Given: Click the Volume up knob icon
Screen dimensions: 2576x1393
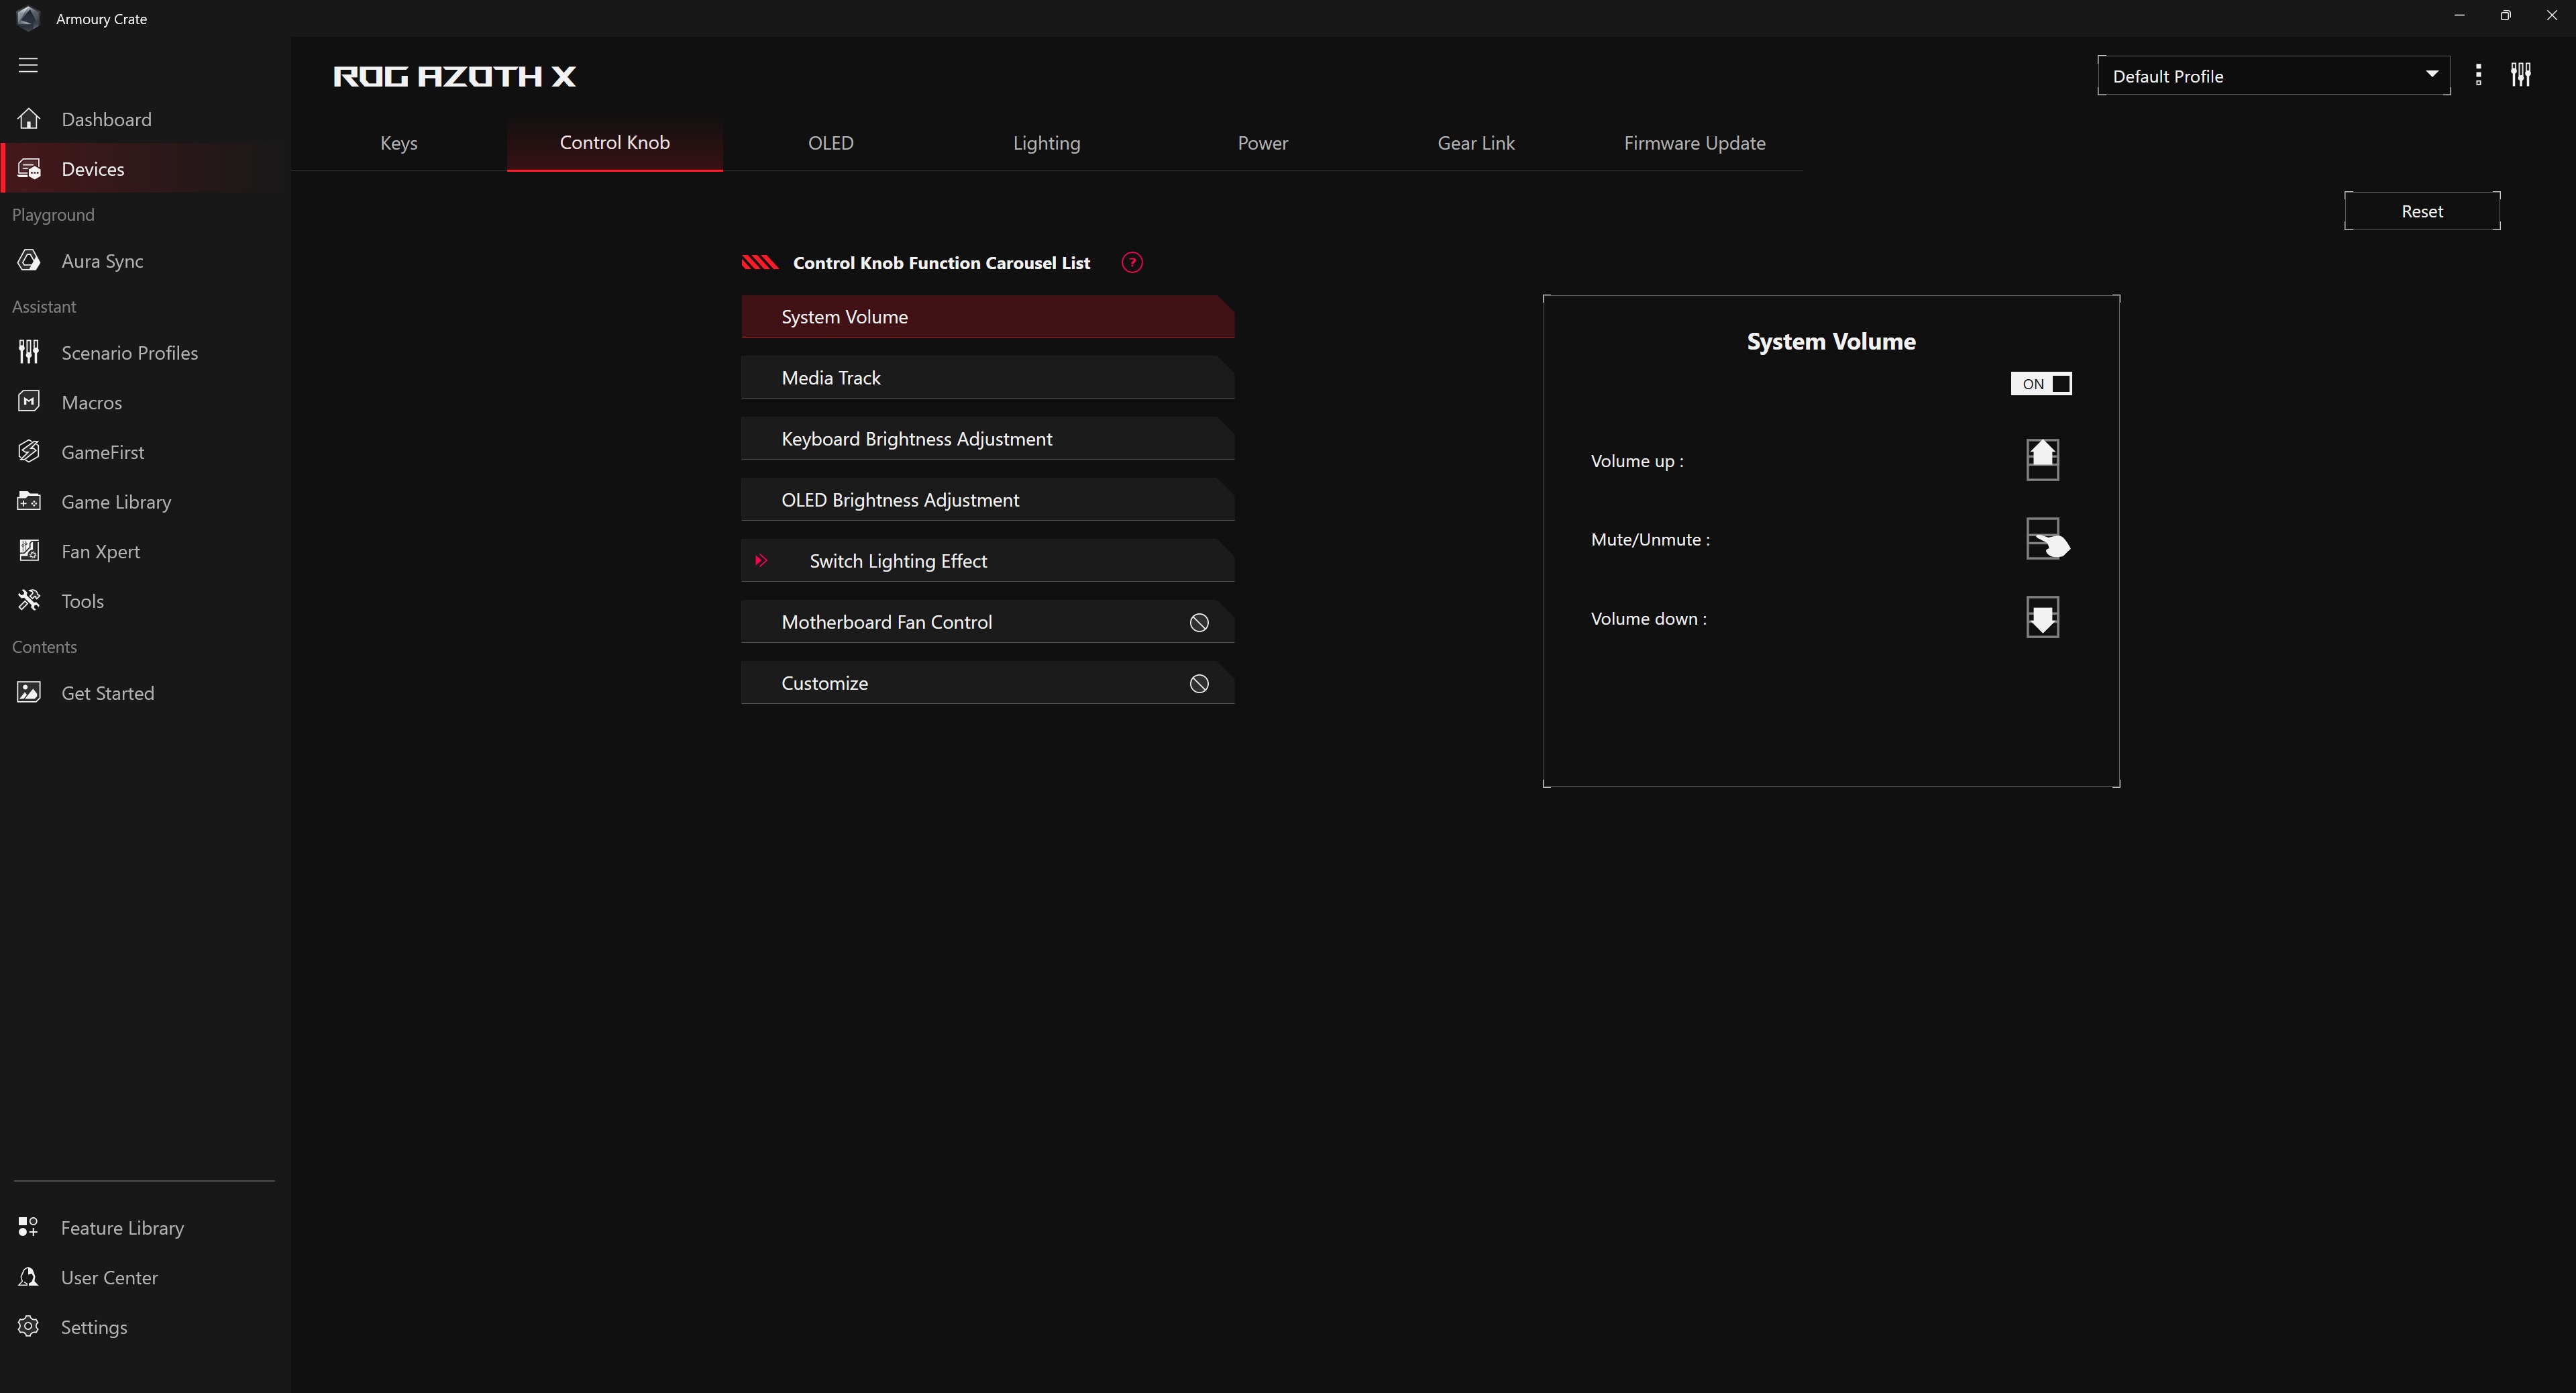Looking at the screenshot, I should [2042, 460].
